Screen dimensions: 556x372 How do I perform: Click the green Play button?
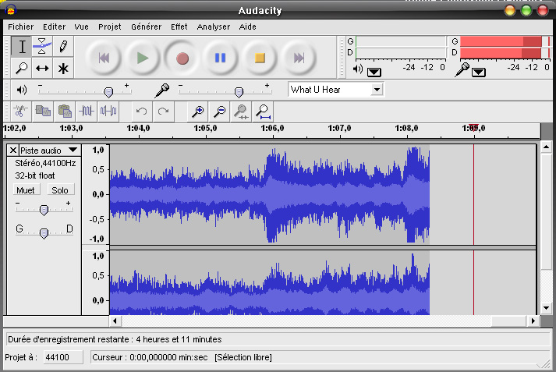(143, 58)
